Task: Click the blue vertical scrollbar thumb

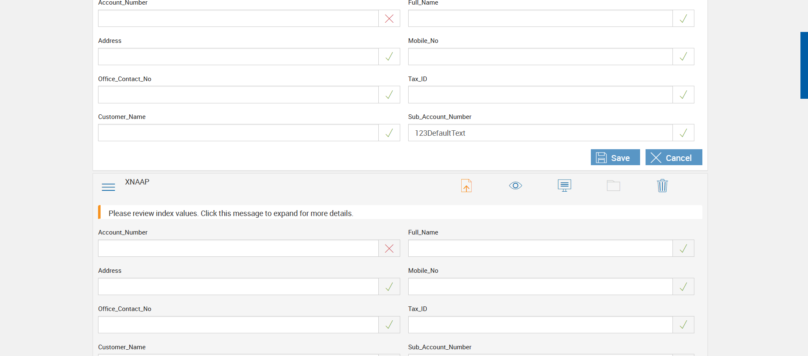Action: coord(804,65)
